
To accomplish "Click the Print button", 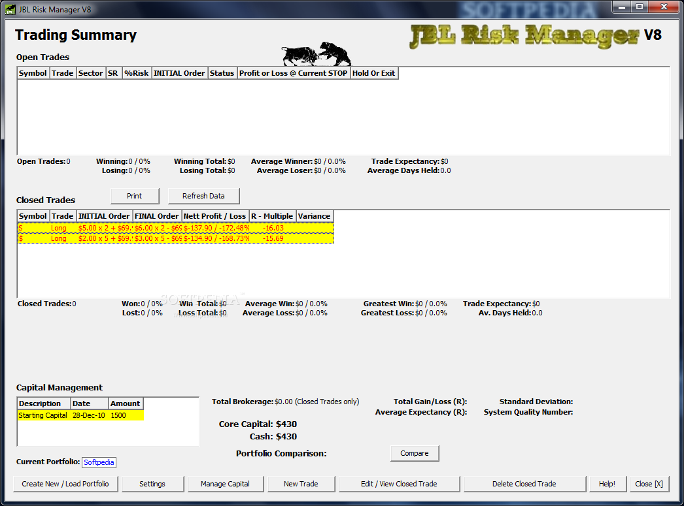I will pos(135,196).
